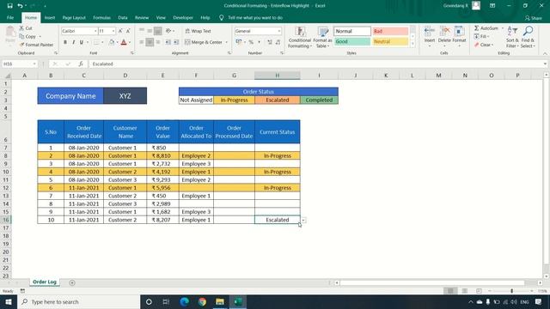This screenshot has height=309, width=550.
Task: Open the Font dialog launcher
Action: [132, 53]
